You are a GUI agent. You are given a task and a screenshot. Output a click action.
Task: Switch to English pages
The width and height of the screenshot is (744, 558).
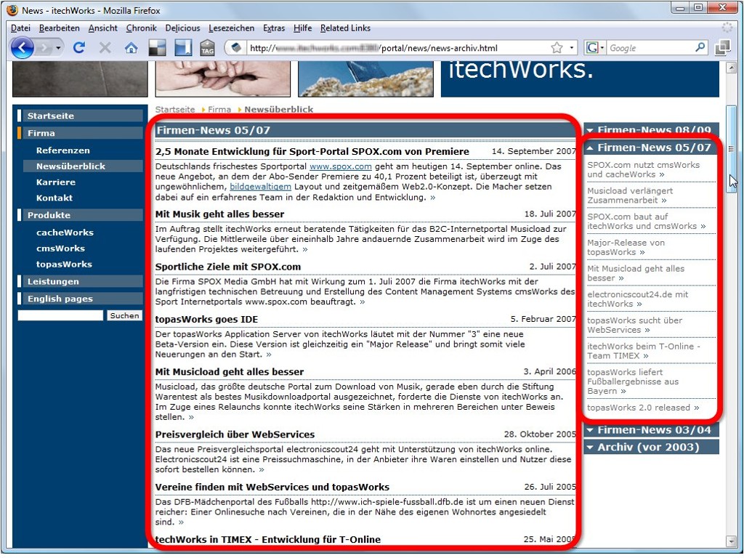(x=80, y=299)
